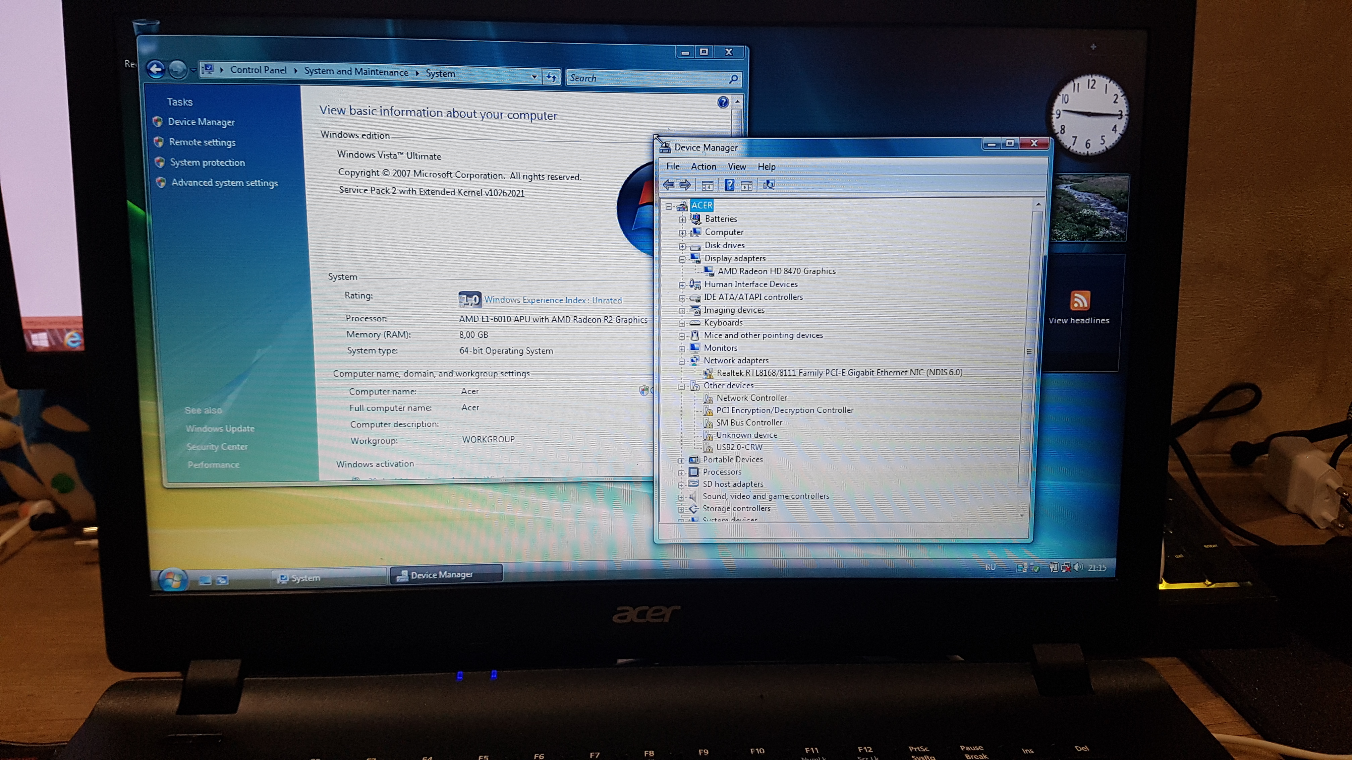Click the refresh icon beside the address bar
This screenshot has height=760, width=1352.
pyautogui.click(x=552, y=77)
